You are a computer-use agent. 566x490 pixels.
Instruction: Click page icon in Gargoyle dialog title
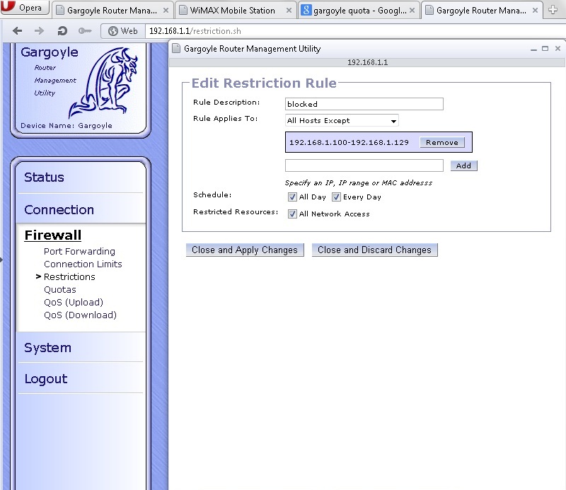(176, 48)
